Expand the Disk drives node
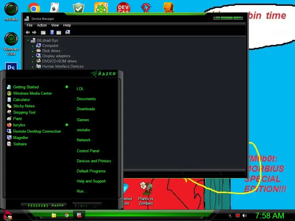The image size is (295, 221). (33, 51)
